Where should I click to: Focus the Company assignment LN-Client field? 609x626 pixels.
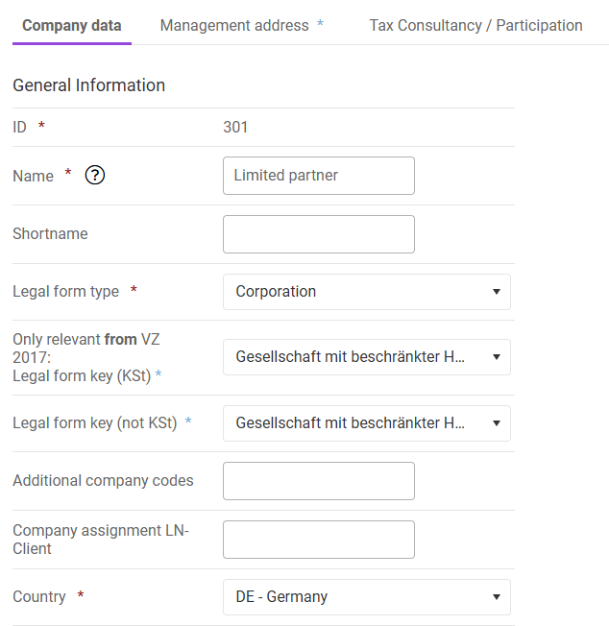click(319, 540)
